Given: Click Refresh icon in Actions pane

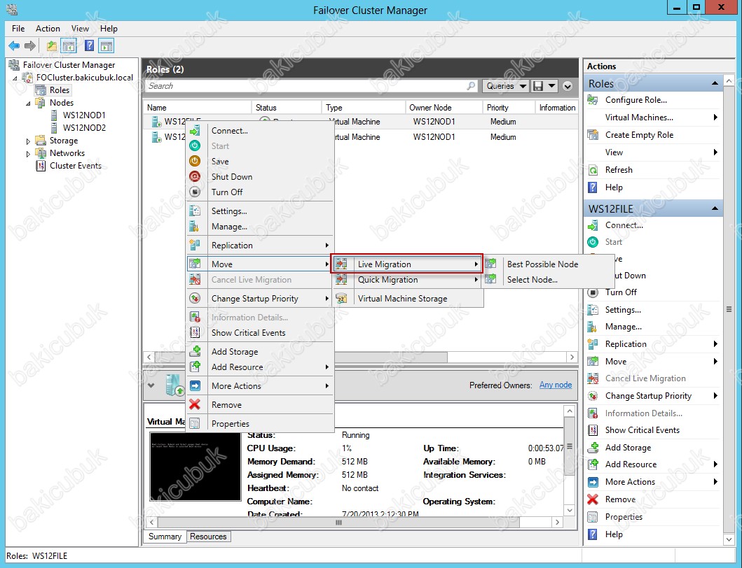Looking at the screenshot, I should [x=593, y=170].
